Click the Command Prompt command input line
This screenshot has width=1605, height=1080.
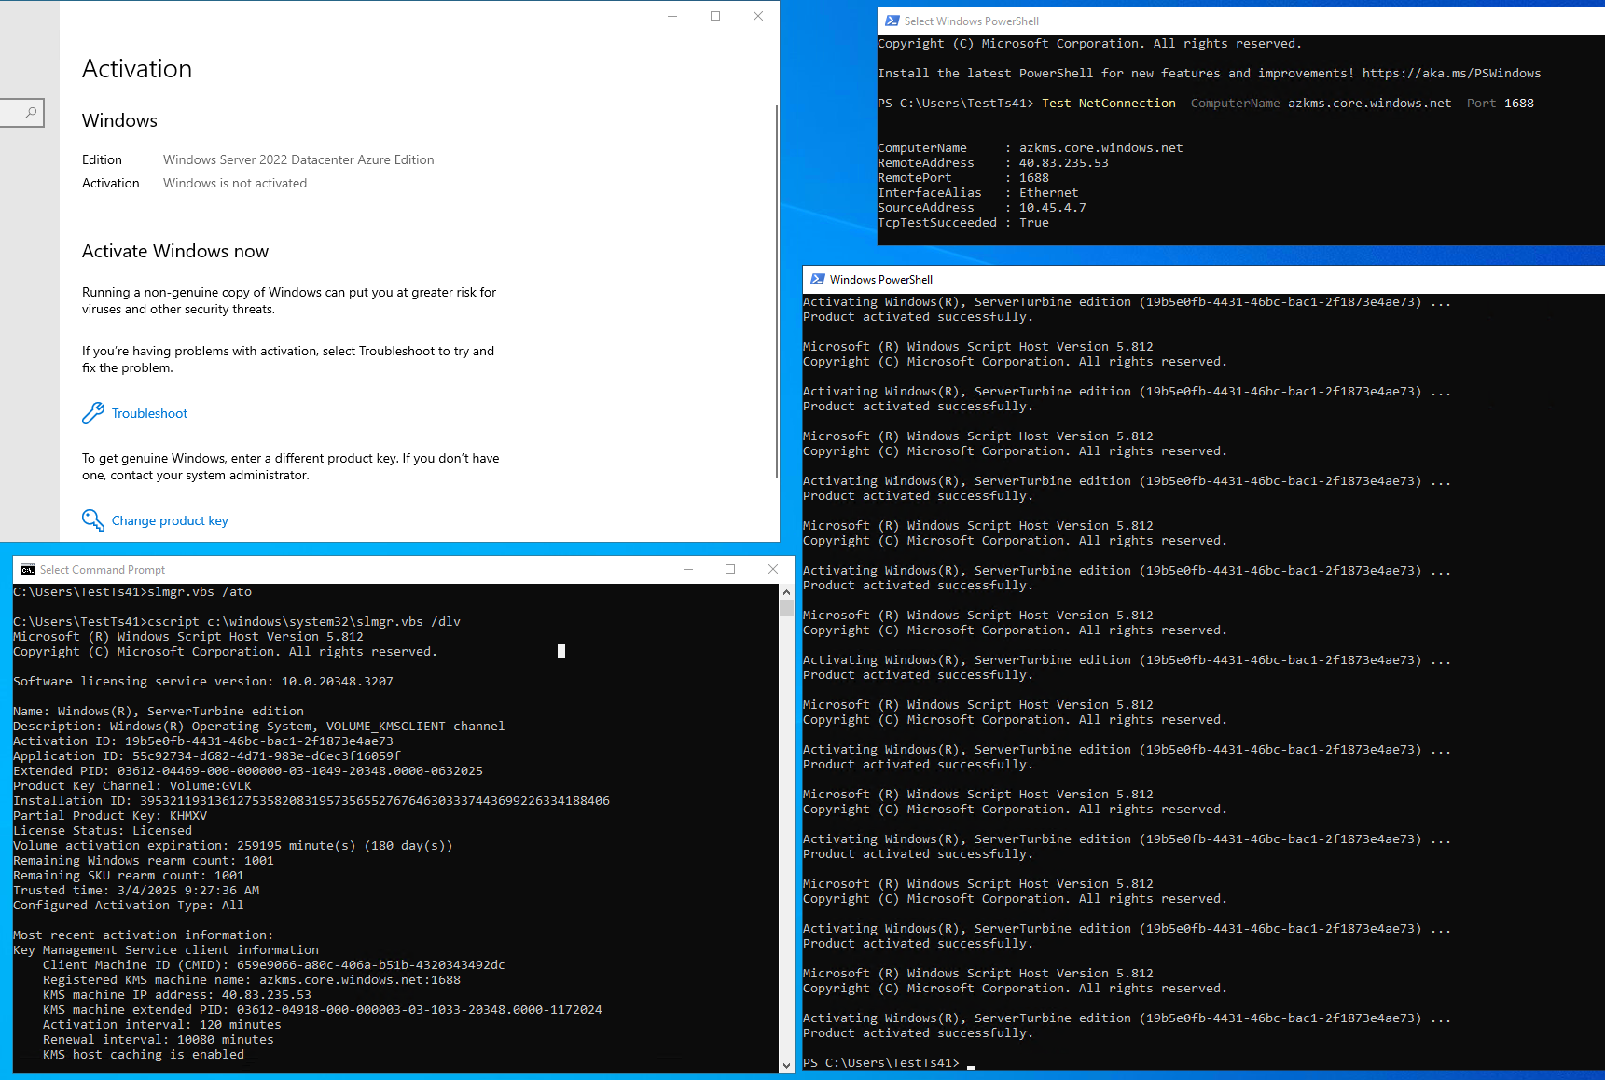pyautogui.click(x=560, y=651)
